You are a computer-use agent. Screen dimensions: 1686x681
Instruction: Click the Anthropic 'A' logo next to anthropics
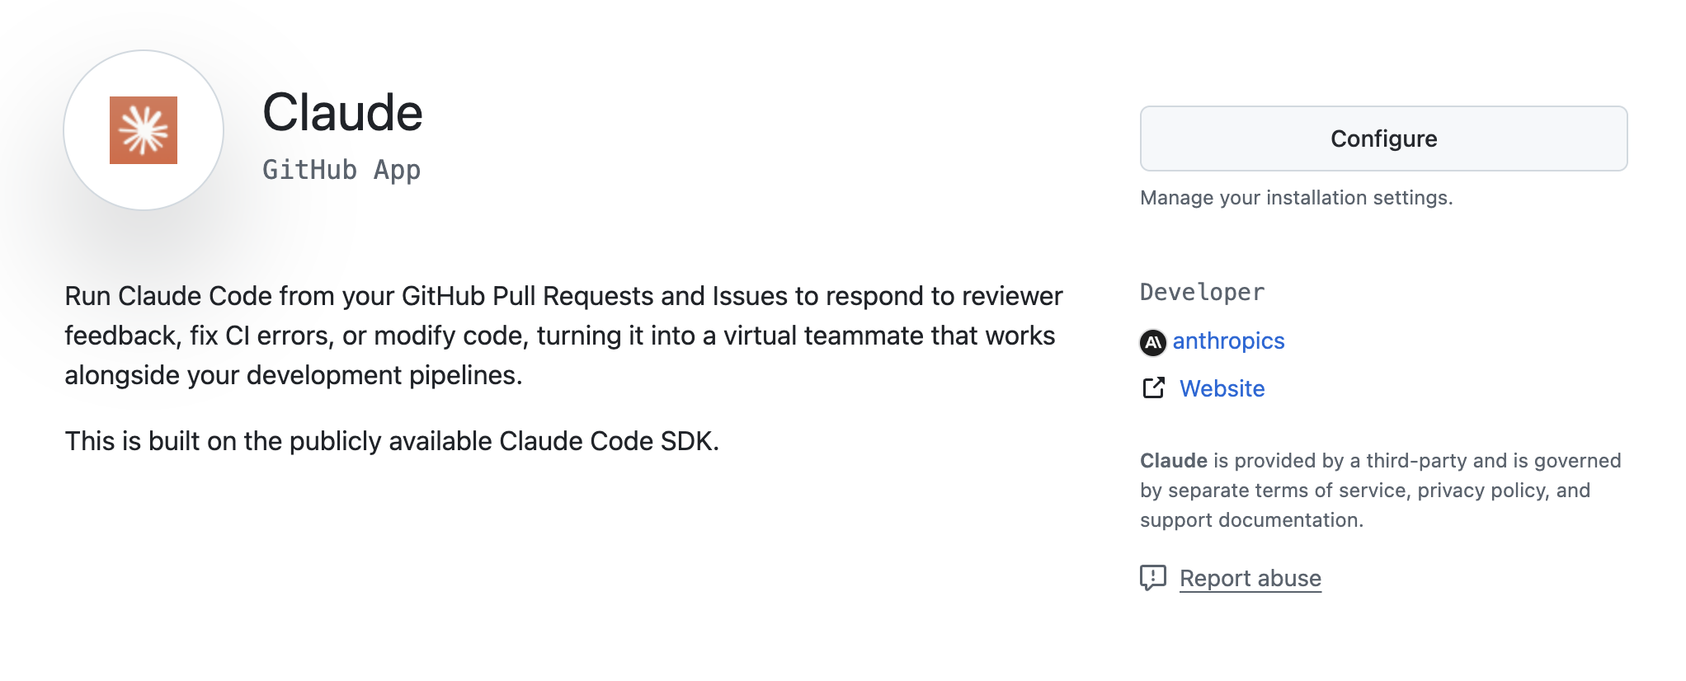pos(1154,341)
